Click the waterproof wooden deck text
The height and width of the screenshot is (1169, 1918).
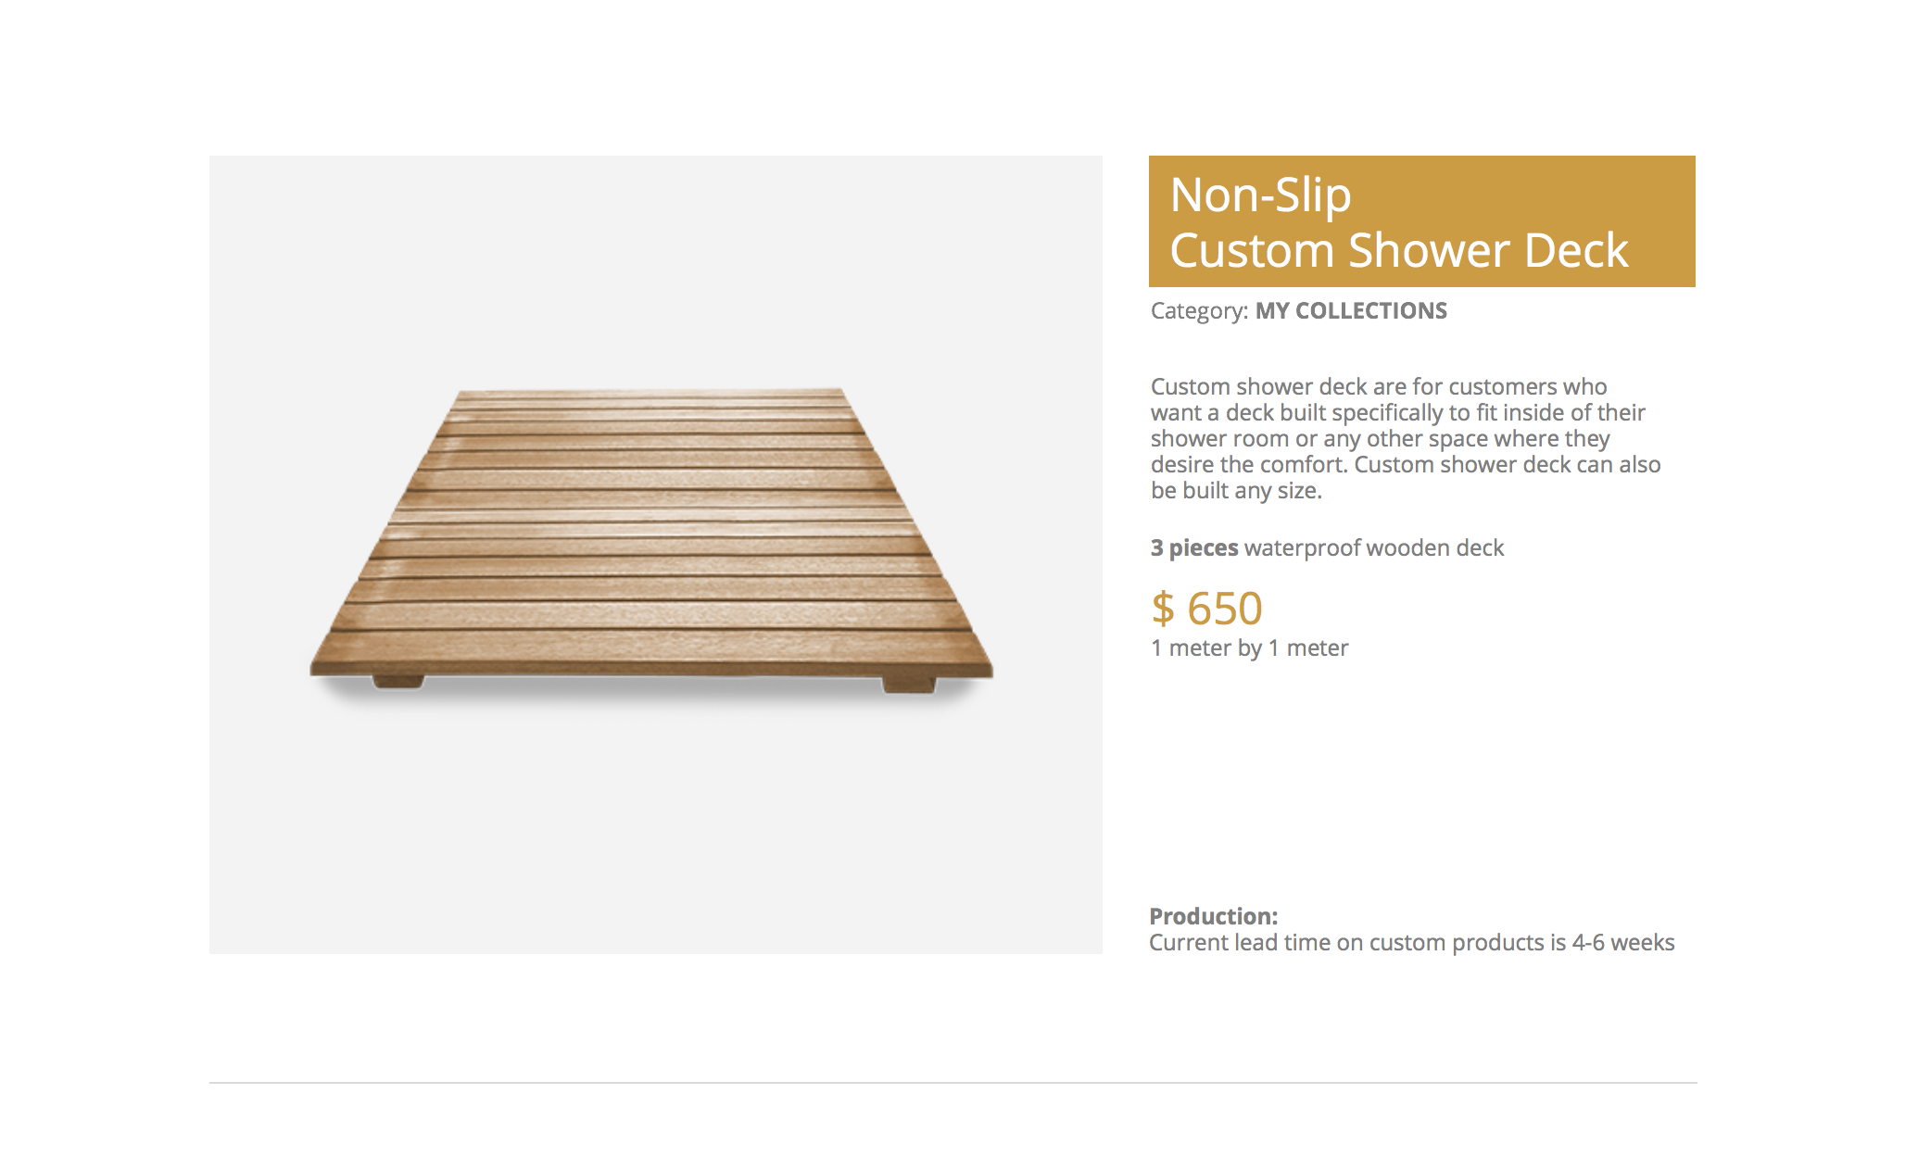point(1374,548)
